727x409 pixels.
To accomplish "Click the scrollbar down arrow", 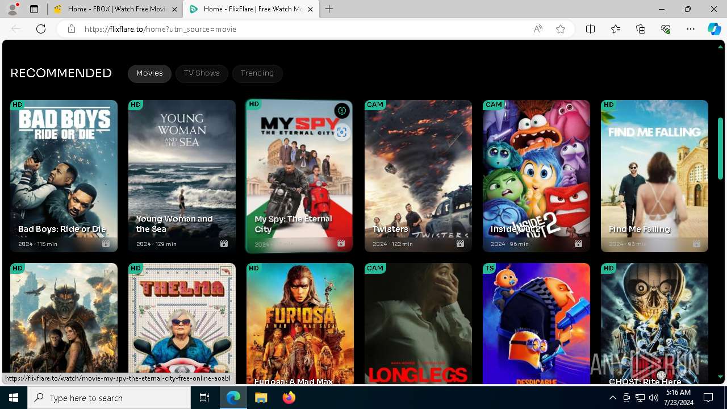I will coord(720,377).
